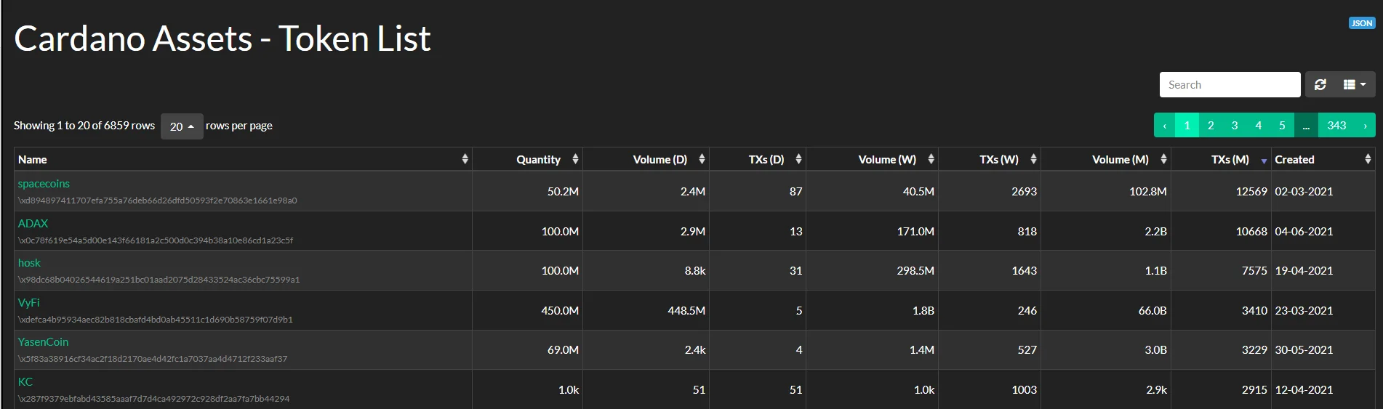The height and width of the screenshot is (409, 1383).
Task: Expand the 20 rows per page dropdown
Action: (x=182, y=126)
